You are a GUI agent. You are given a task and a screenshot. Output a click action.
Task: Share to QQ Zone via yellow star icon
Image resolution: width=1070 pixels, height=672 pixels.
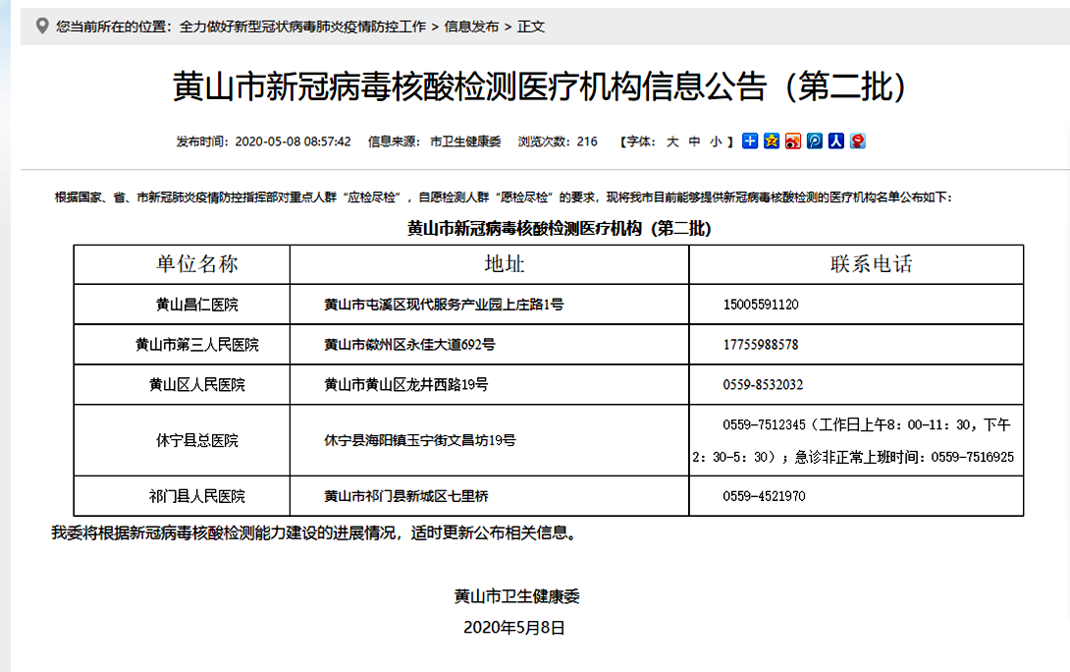[772, 140]
